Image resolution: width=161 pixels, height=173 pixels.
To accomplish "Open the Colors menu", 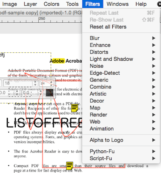I will click(x=51, y=4).
